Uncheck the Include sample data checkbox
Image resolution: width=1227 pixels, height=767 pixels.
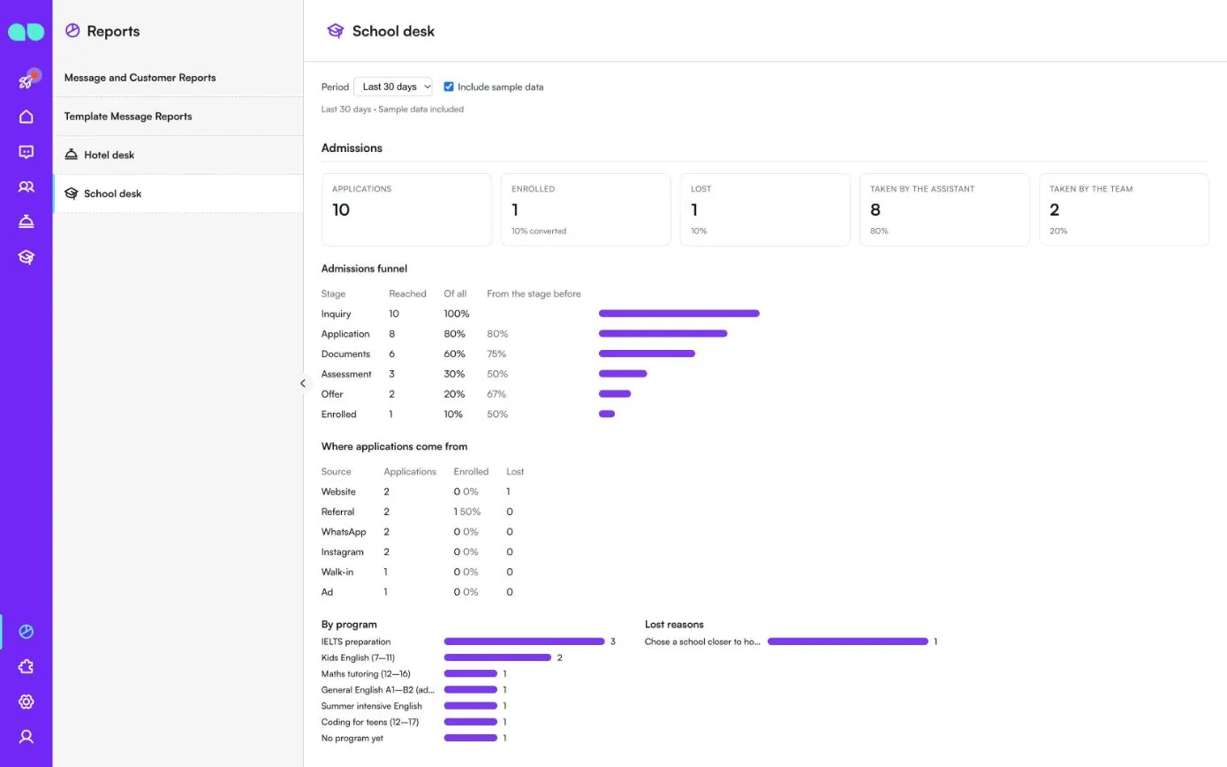pyautogui.click(x=449, y=87)
